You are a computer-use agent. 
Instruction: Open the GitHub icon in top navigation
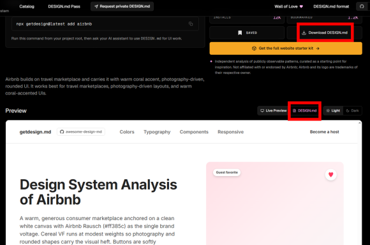[362, 6]
